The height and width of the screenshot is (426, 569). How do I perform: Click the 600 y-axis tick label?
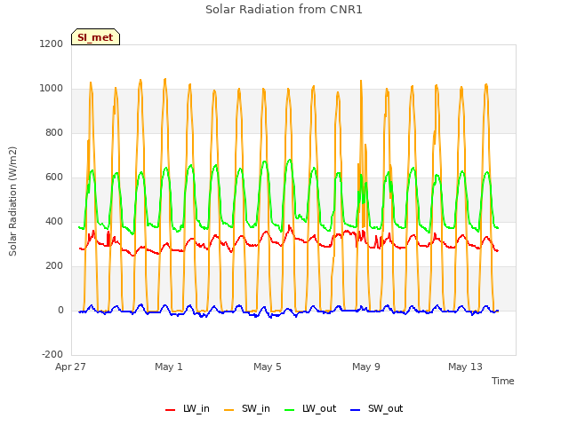click(x=54, y=177)
